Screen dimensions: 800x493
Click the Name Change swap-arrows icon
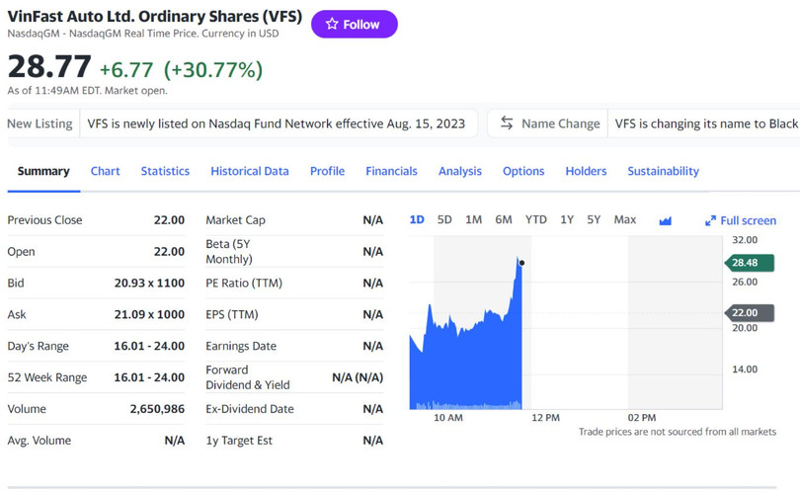pyautogui.click(x=507, y=123)
